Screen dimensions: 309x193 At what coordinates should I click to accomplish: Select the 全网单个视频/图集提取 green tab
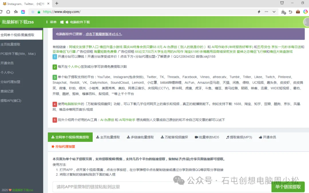tap(70, 137)
